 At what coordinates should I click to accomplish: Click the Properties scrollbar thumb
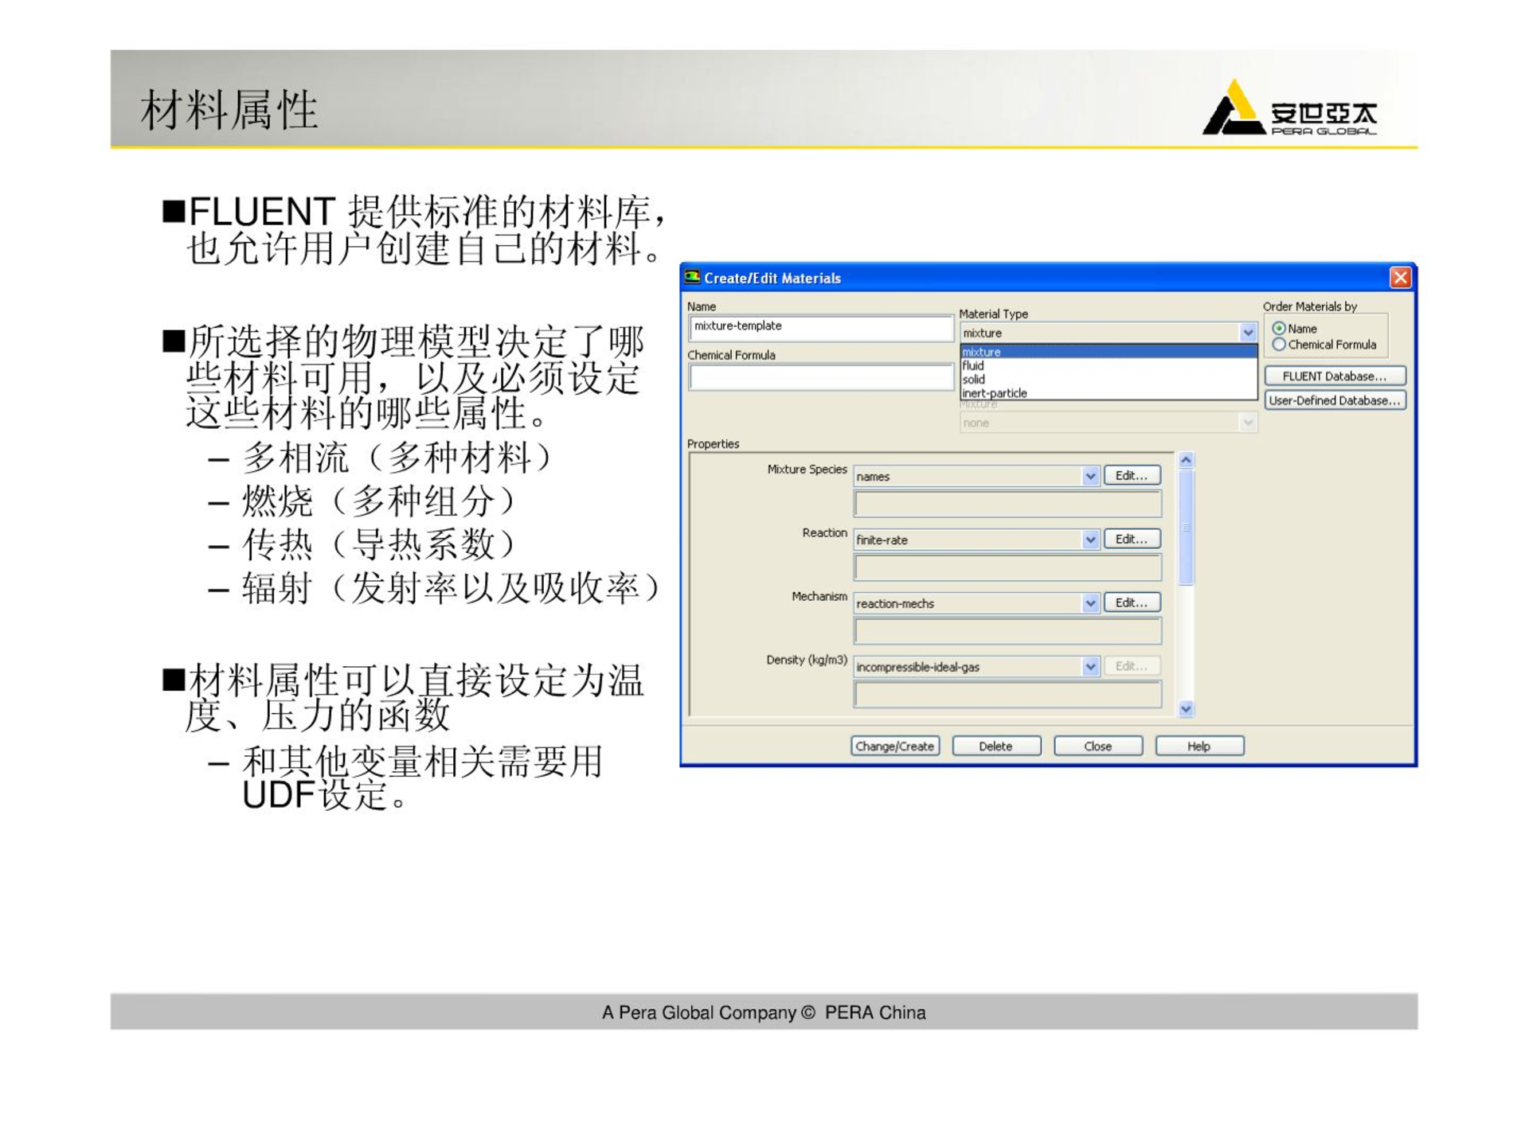(1186, 528)
